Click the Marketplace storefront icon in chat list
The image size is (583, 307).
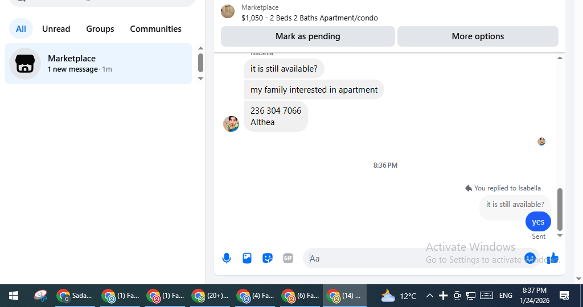point(25,64)
